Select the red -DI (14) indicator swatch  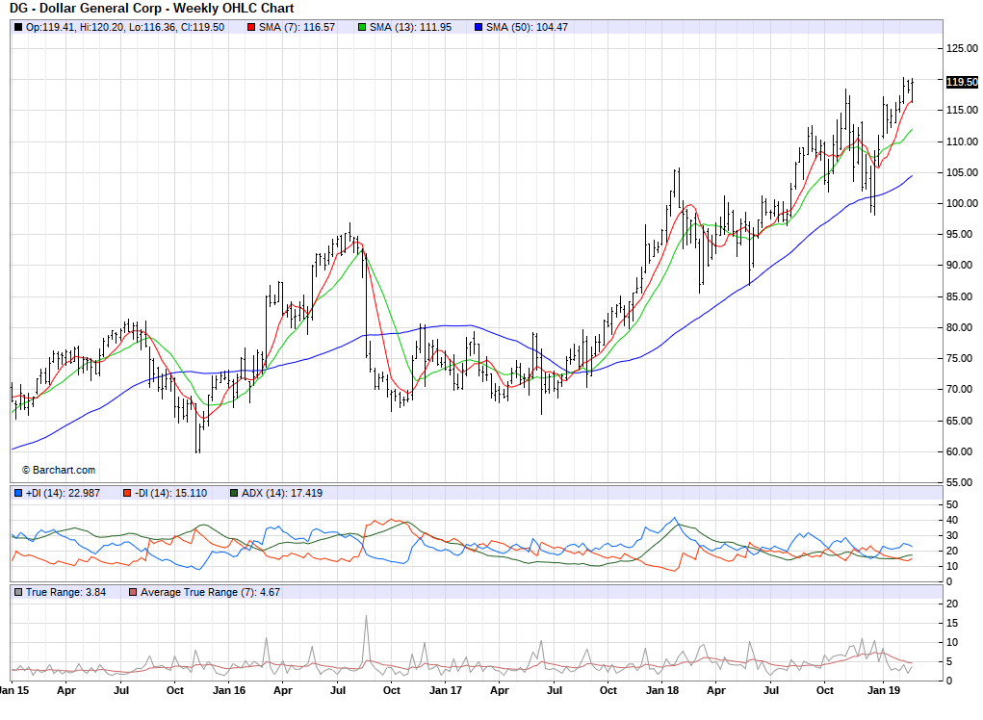click(x=126, y=494)
